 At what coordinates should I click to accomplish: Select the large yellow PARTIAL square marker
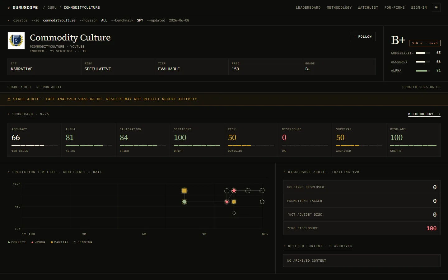coord(184,190)
